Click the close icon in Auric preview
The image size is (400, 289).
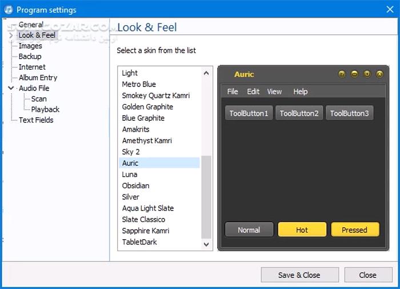click(x=379, y=74)
